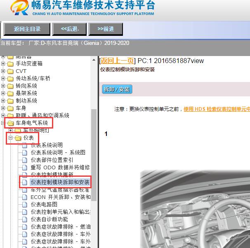This screenshot has height=248, width=250.
Task: Select 传动系统/车桥 in the tree
Action: click(33, 78)
